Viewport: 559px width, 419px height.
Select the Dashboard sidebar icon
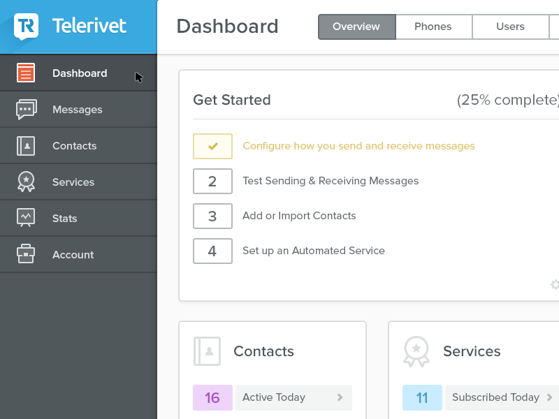[25, 73]
